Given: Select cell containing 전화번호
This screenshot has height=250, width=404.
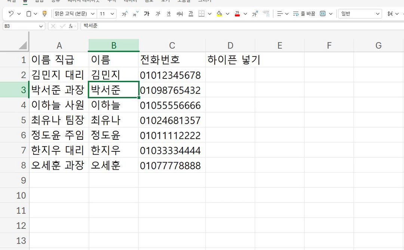Looking at the screenshot, I should tap(172, 60).
